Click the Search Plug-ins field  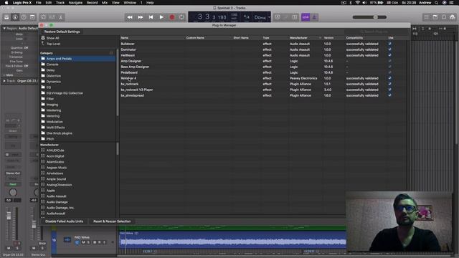point(377,32)
